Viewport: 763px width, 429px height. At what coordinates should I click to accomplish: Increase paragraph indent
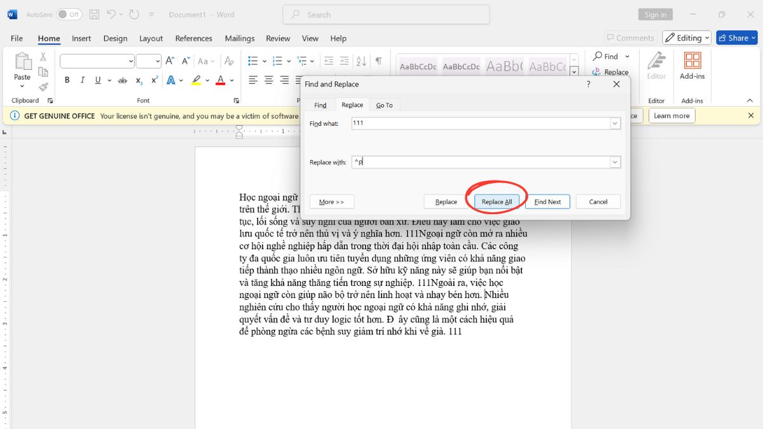344,61
